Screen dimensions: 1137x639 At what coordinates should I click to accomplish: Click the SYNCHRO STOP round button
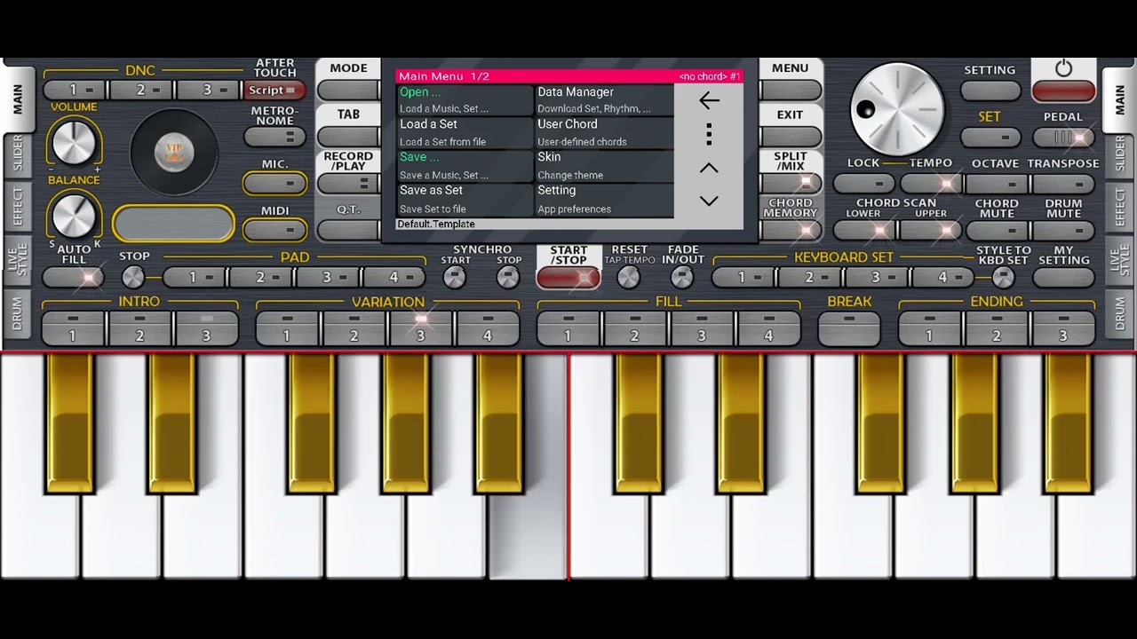pyautogui.click(x=508, y=278)
